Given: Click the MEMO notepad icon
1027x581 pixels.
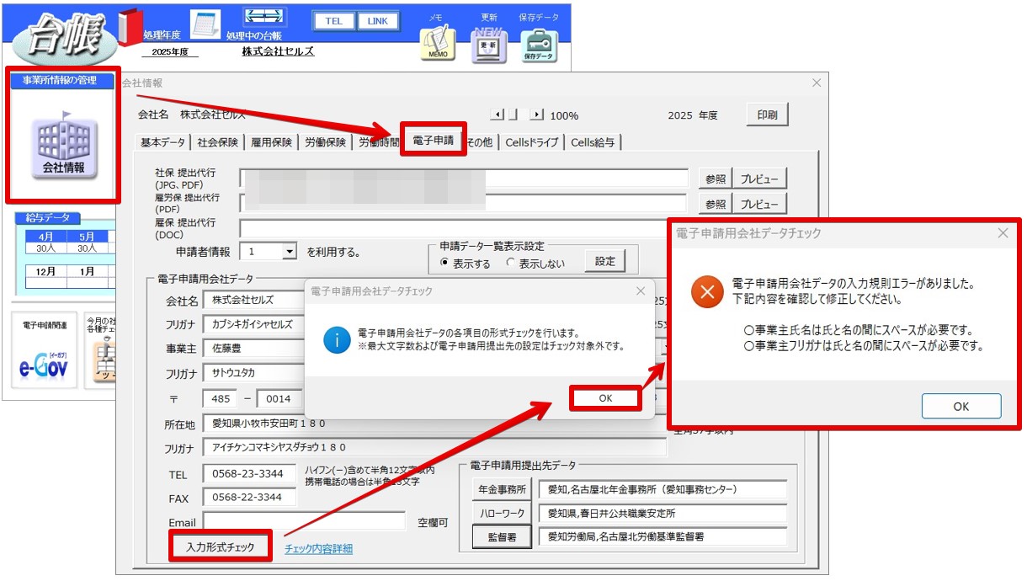Looking at the screenshot, I should coord(438,44).
